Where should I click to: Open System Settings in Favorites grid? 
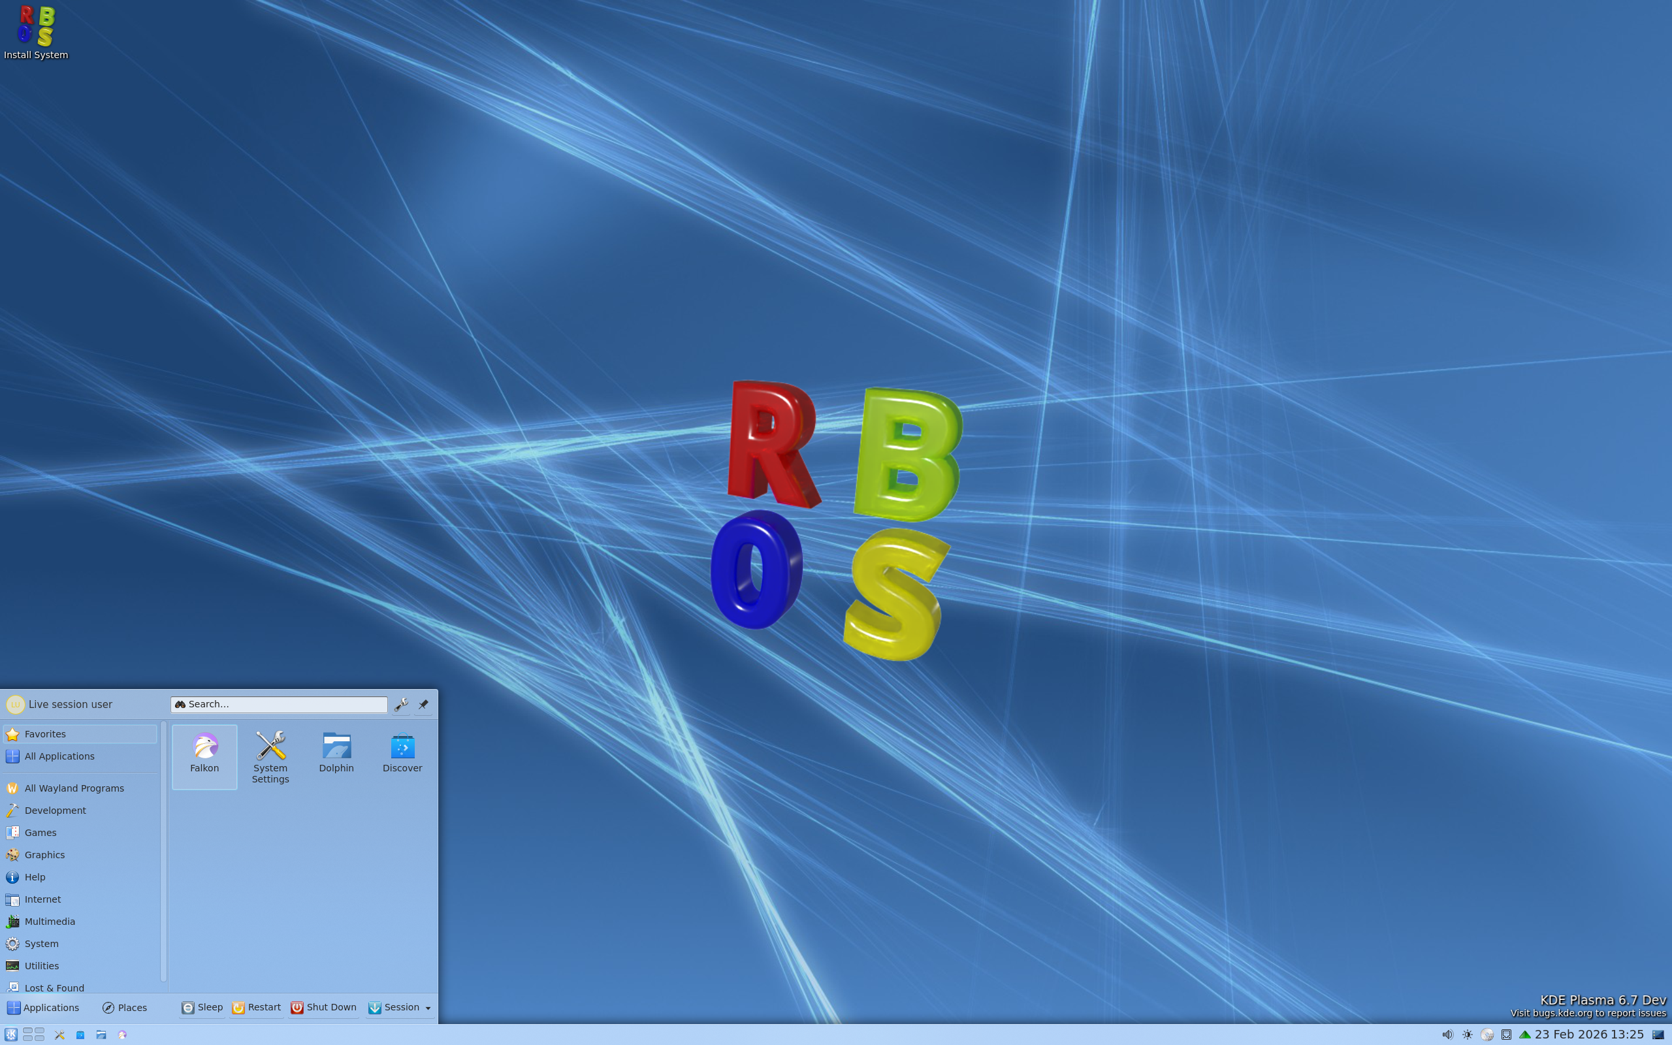point(270,757)
